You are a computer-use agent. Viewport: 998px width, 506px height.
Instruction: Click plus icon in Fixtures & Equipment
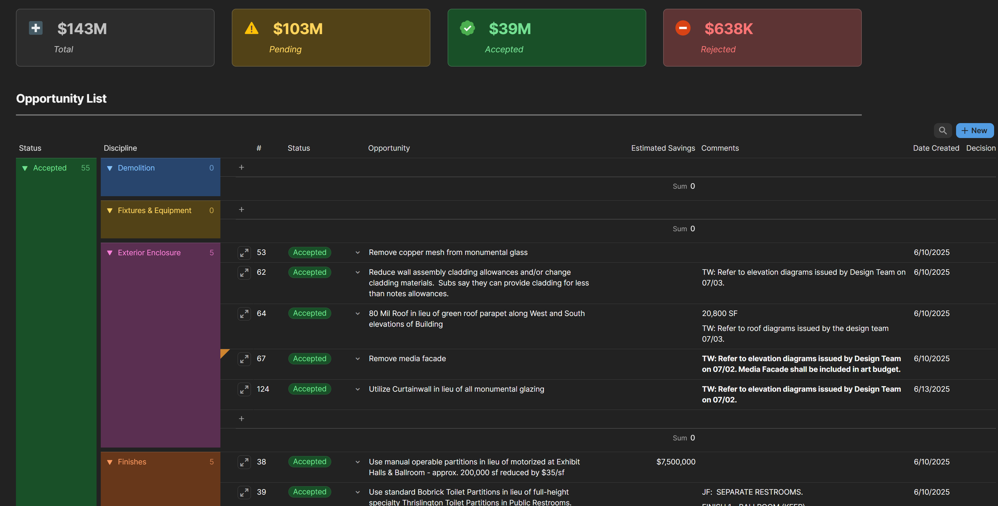click(241, 209)
